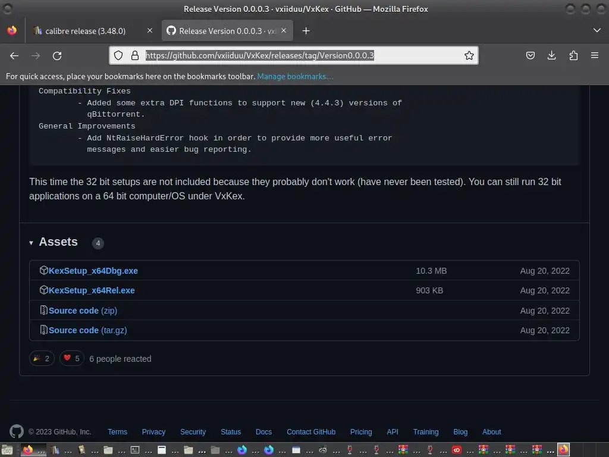This screenshot has height=457, width=609.
Task: Focus the URL address bar
Action: coord(294,55)
